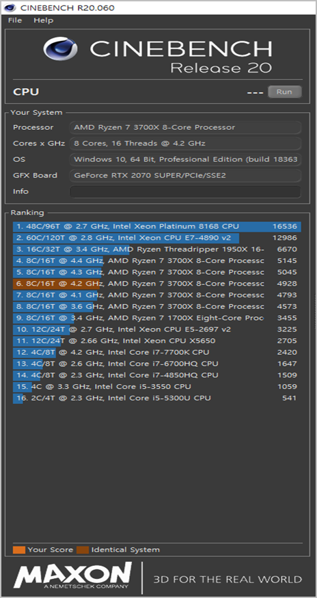Image resolution: width=317 pixels, height=598 pixels.
Task: Select ranking row 13 Core i7-6700HQ
Action: (156, 364)
